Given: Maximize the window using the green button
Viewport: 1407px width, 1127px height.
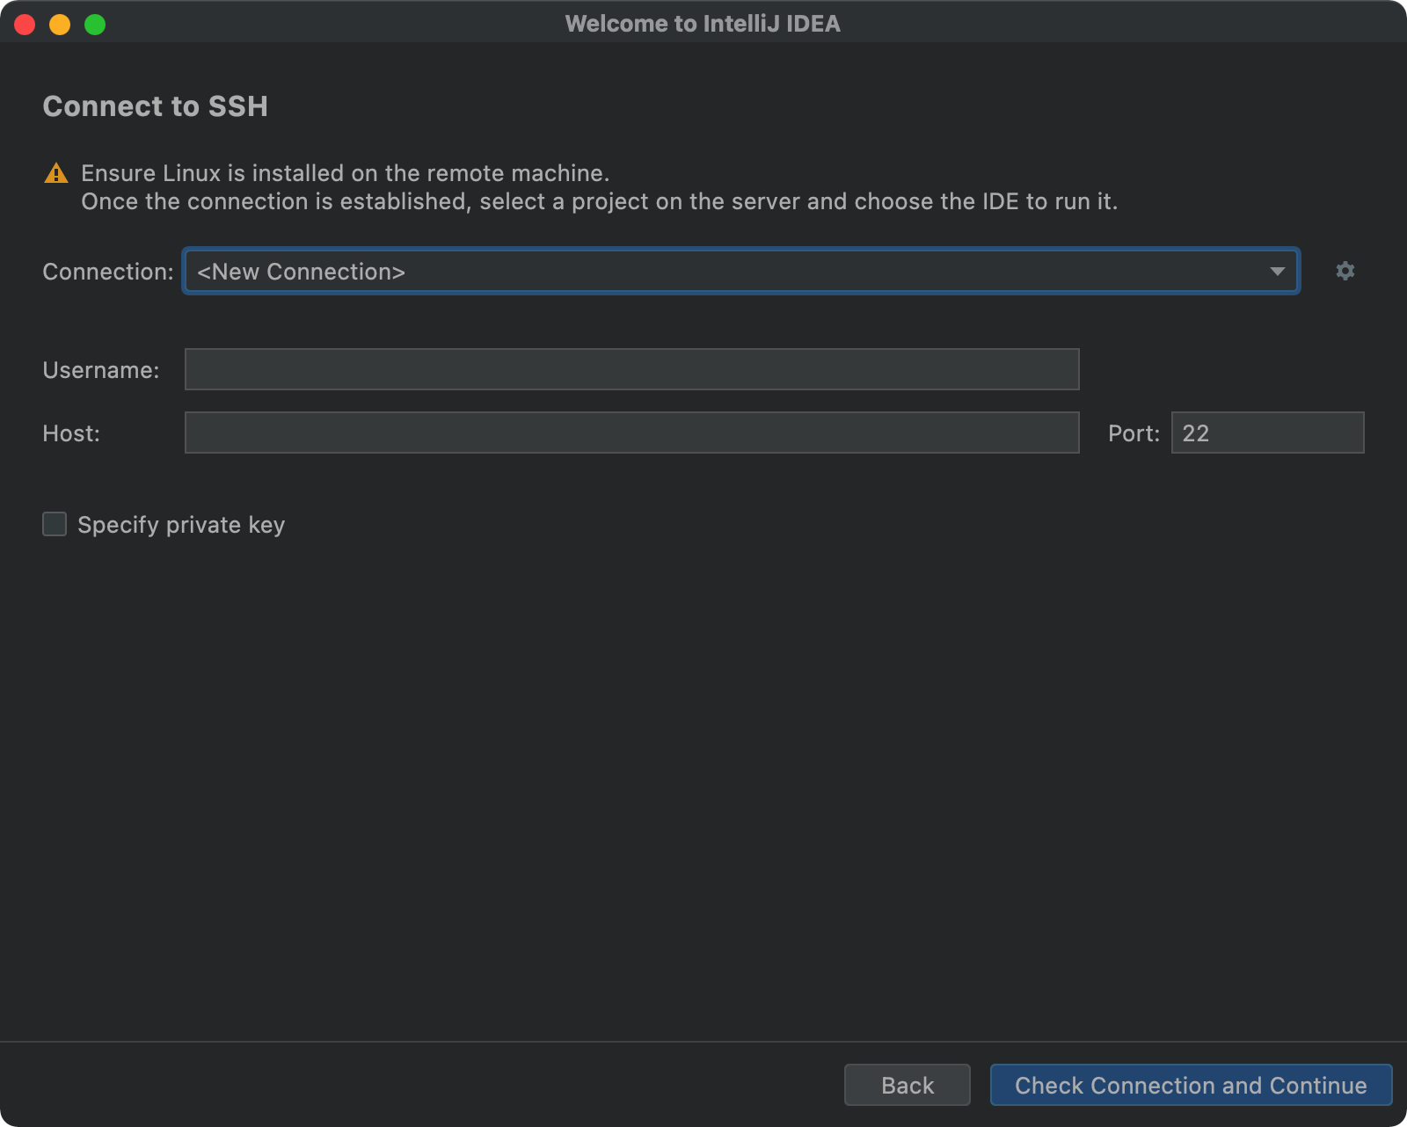Looking at the screenshot, I should (x=95, y=25).
